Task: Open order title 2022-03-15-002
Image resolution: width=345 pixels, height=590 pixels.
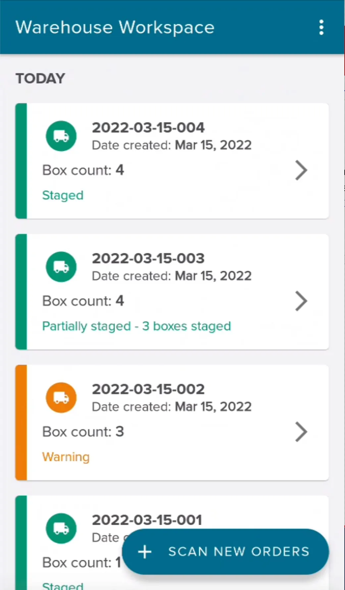Action: pyautogui.click(x=148, y=389)
